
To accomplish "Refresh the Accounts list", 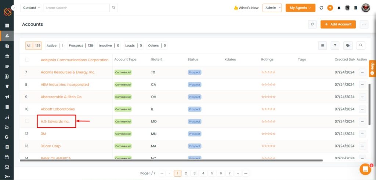I will [x=312, y=24].
